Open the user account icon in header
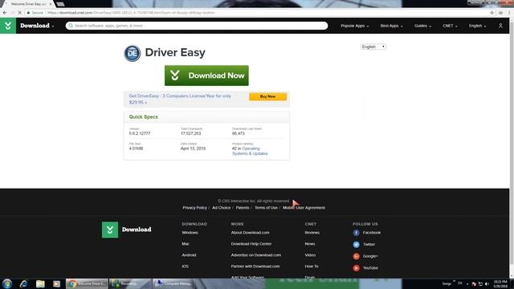This screenshot has height=289, width=514. tap(500, 26)
